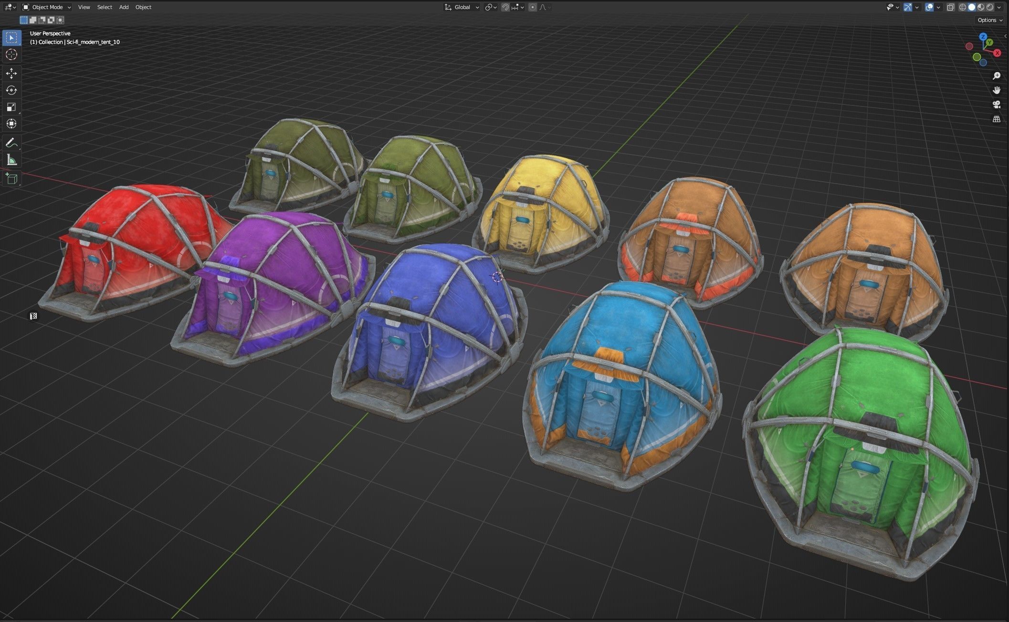The image size is (1009, 622).
Task: Click the navigation gizmo Y axis
Action: click(x=990, y=42)
